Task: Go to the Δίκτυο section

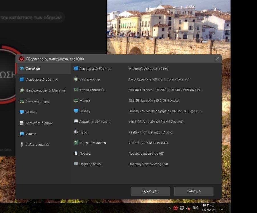Action: (43, 134)
